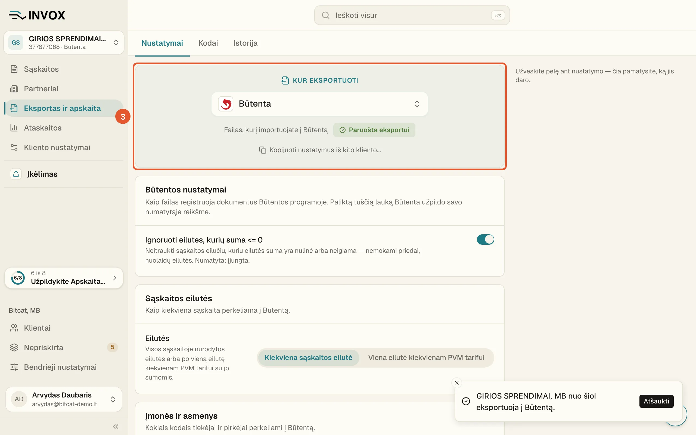Select Viena eilutė kiekvienam PVM tarifui
696x435 pixels.
coord(426,358)
